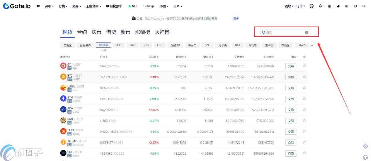
Task: Switch to the 合约 tab
Action: (82, 32)
